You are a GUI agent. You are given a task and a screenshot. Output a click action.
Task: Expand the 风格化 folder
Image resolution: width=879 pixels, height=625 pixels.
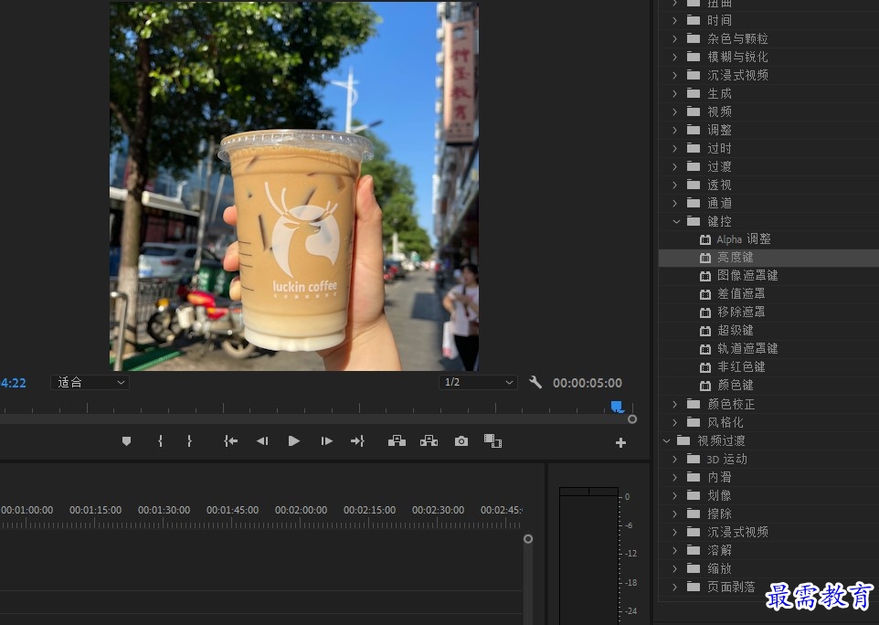(x=675, y=422)
